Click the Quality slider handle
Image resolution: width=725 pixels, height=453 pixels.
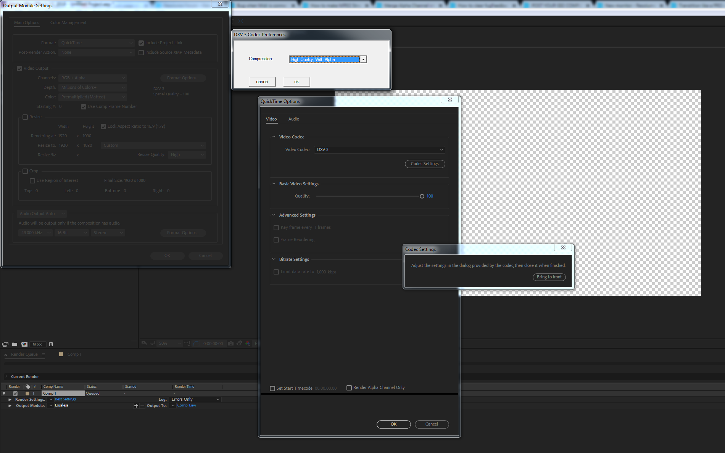point(422,196)
